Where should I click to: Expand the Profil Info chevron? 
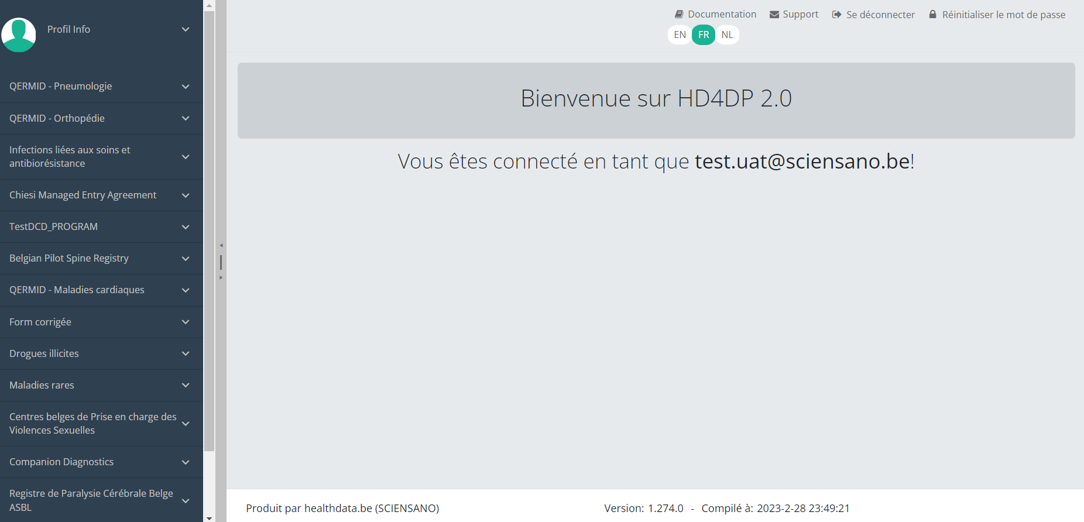pos(186,29)
